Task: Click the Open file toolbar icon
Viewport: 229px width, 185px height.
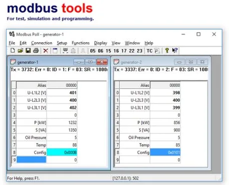Action: [21, 51]
